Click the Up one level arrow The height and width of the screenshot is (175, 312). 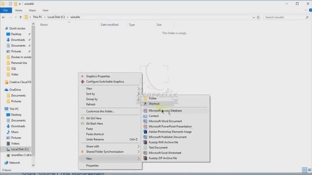20,17
